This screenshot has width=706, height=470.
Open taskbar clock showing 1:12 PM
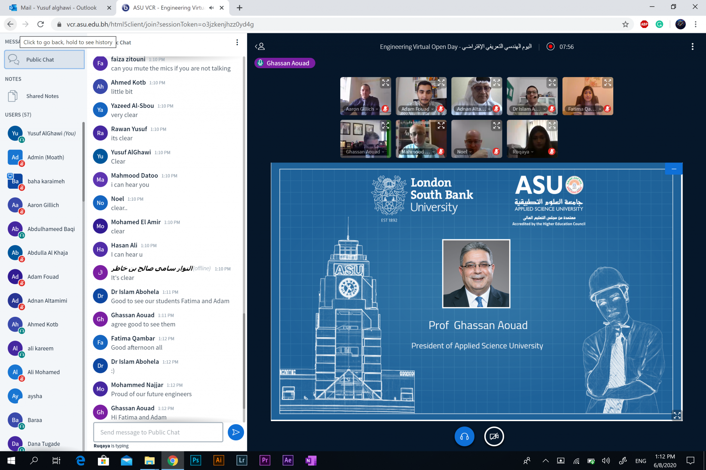pos(665,461)
